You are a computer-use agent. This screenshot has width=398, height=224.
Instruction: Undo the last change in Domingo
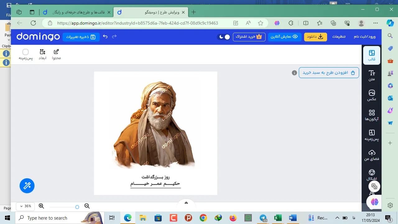point(105,37)
